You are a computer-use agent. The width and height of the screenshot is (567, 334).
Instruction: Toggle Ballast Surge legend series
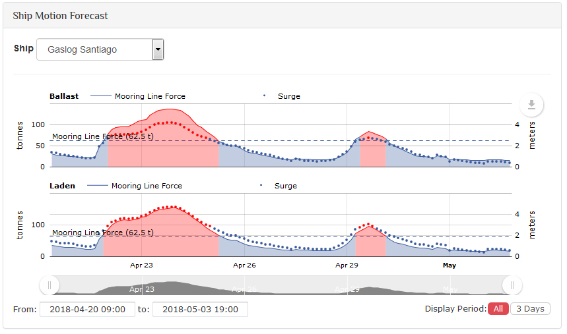pos(282,96)
